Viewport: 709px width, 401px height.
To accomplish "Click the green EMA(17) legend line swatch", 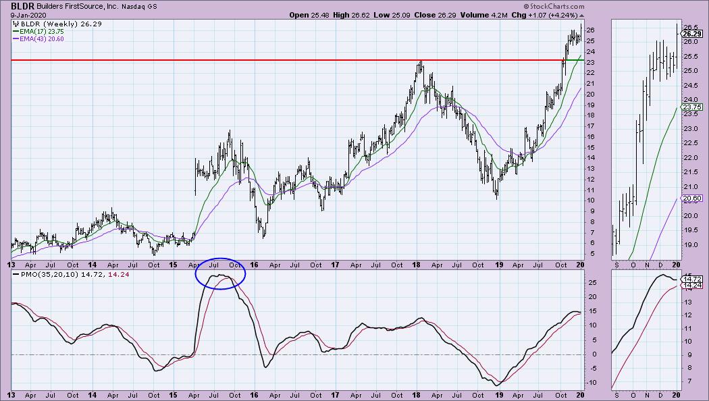I will [16, 32].
